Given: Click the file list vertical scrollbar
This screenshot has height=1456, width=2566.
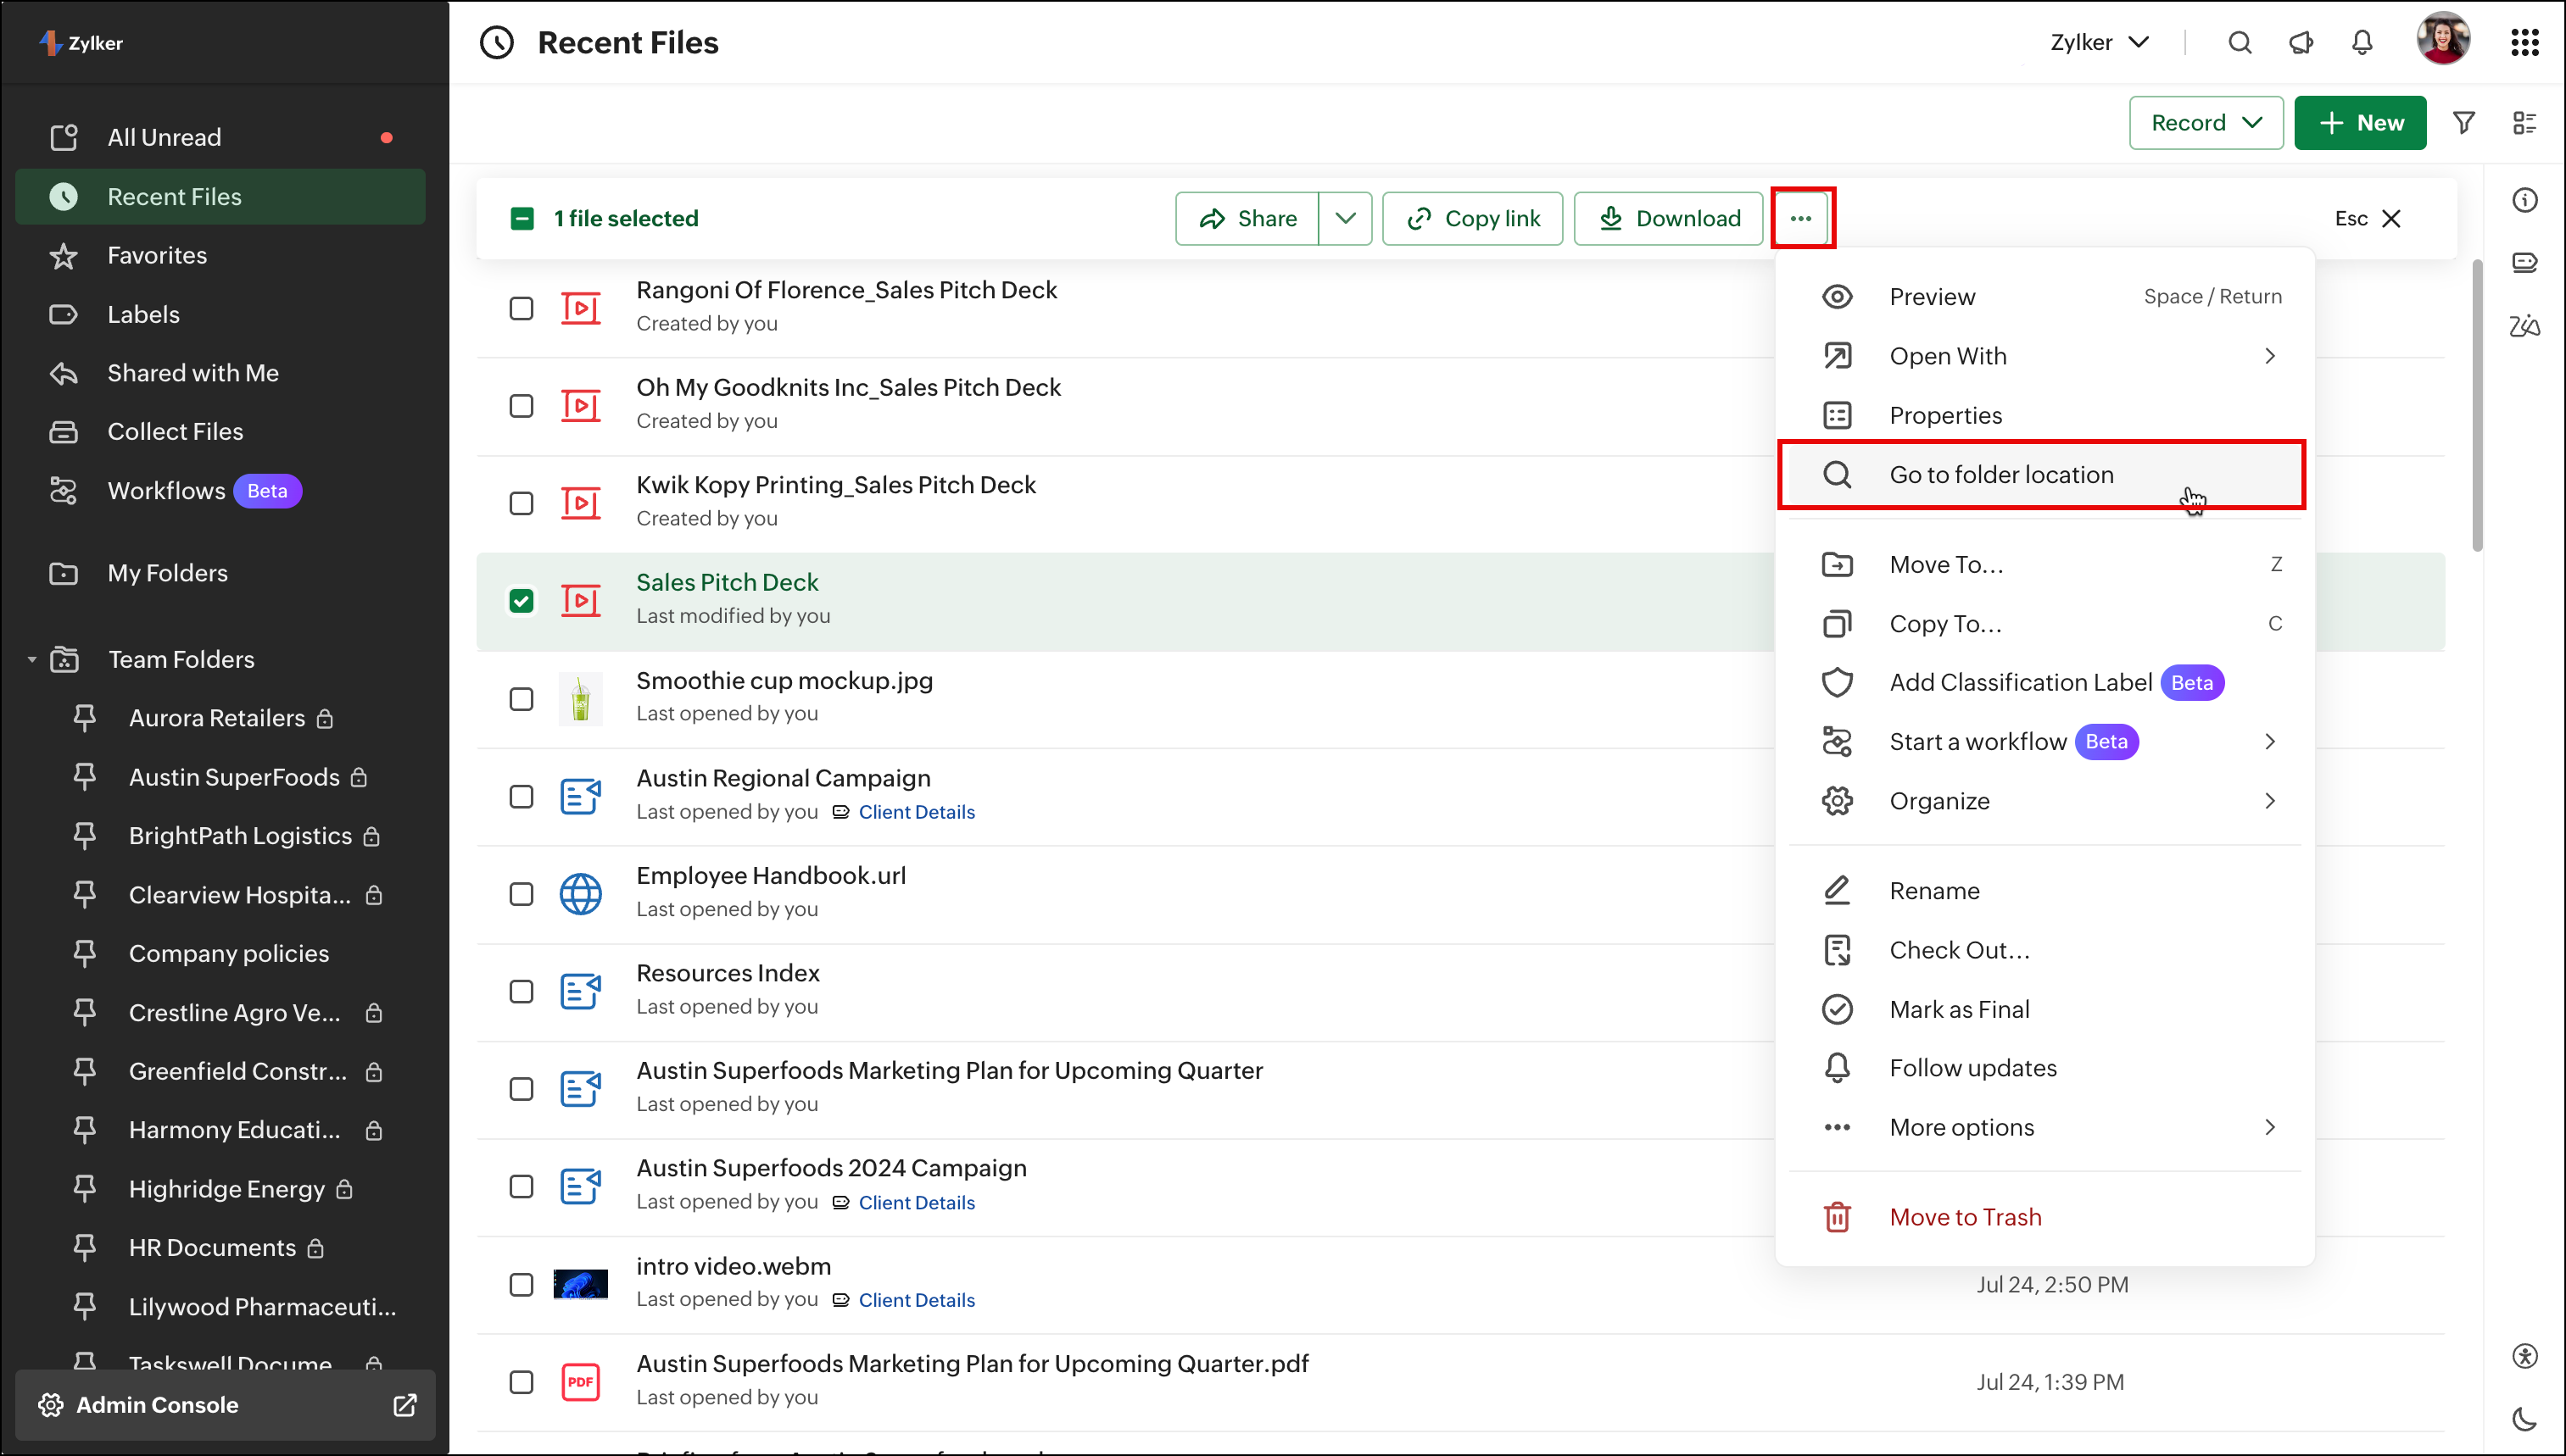Looking at the screenshot, I should 2477,405.
